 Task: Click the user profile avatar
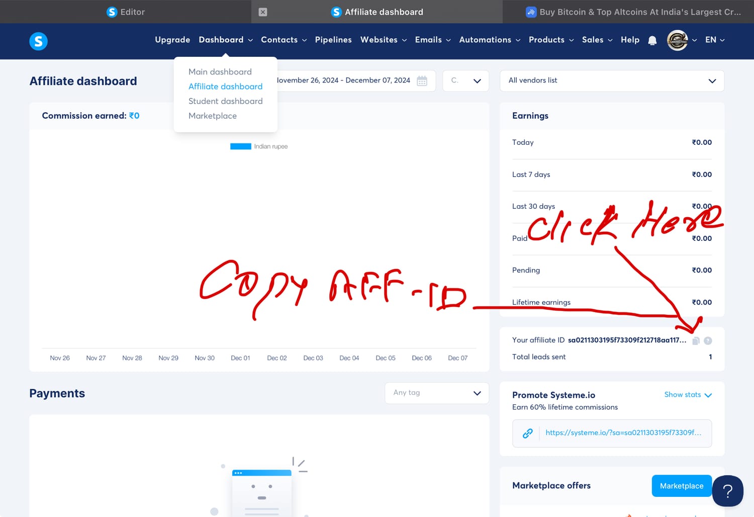[x=677, y=40]
